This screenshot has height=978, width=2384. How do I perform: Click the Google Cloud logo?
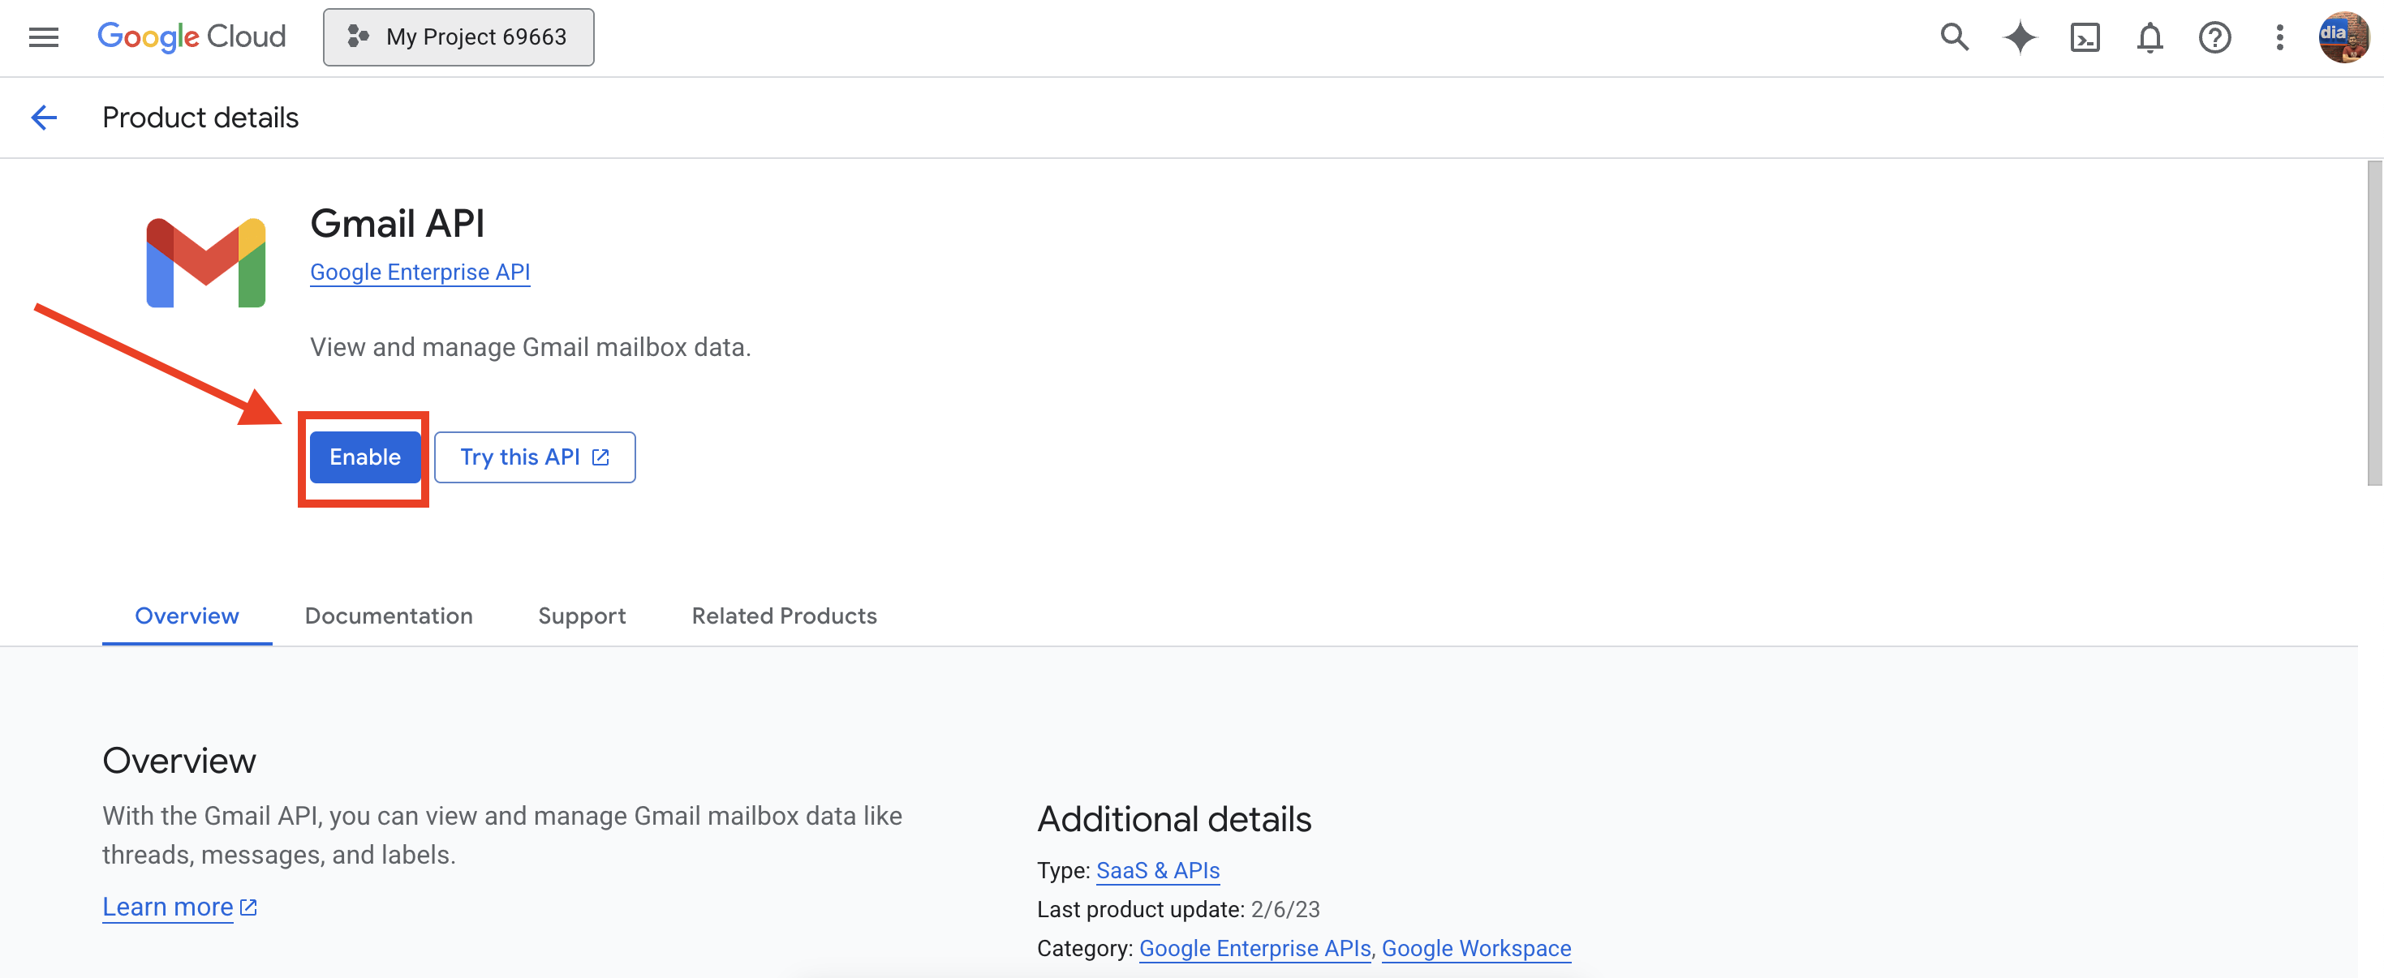[191, 37]
